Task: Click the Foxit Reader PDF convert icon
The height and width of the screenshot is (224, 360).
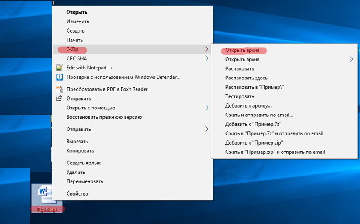Action: (x=60, y=89)
